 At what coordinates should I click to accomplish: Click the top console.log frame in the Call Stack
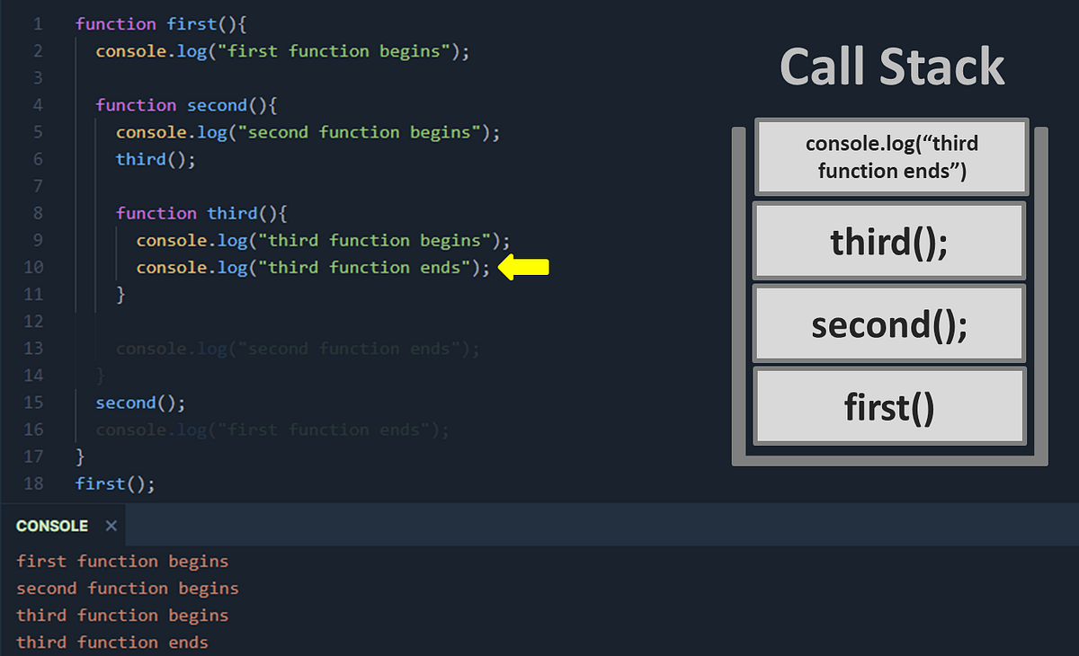click(x=890, y=156)
